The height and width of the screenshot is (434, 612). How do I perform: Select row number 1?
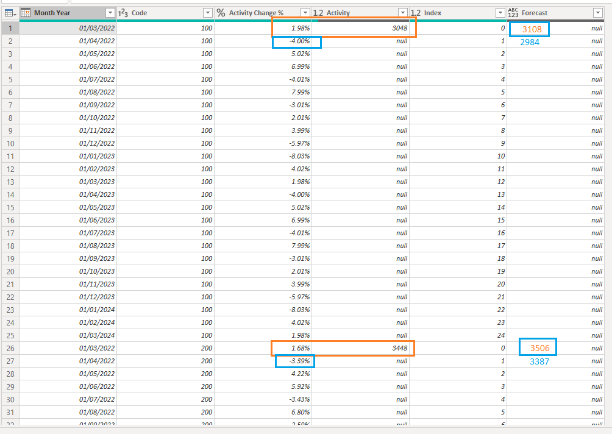pyautogui.click(x=10, y=28)
